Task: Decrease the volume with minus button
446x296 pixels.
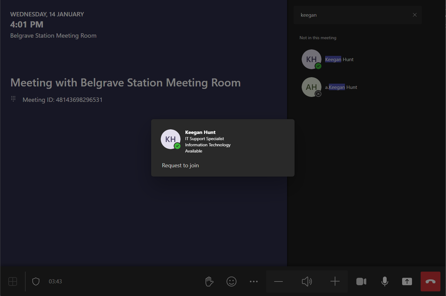Action: tap(278, 281)
